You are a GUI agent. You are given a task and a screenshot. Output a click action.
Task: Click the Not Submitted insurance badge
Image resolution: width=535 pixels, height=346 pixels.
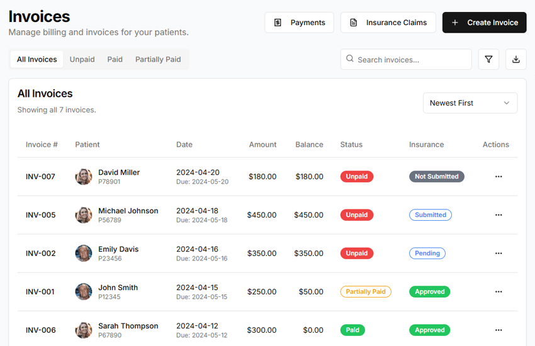coord(436,177)
